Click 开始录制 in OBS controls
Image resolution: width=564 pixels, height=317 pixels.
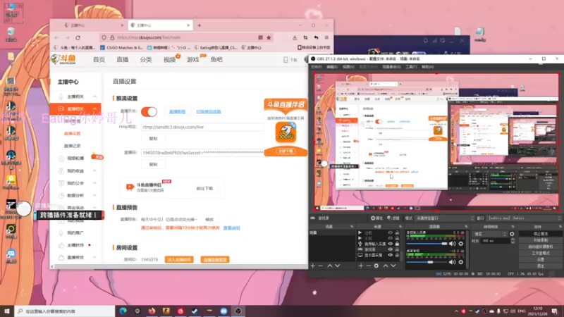click(x=540, y=240)
